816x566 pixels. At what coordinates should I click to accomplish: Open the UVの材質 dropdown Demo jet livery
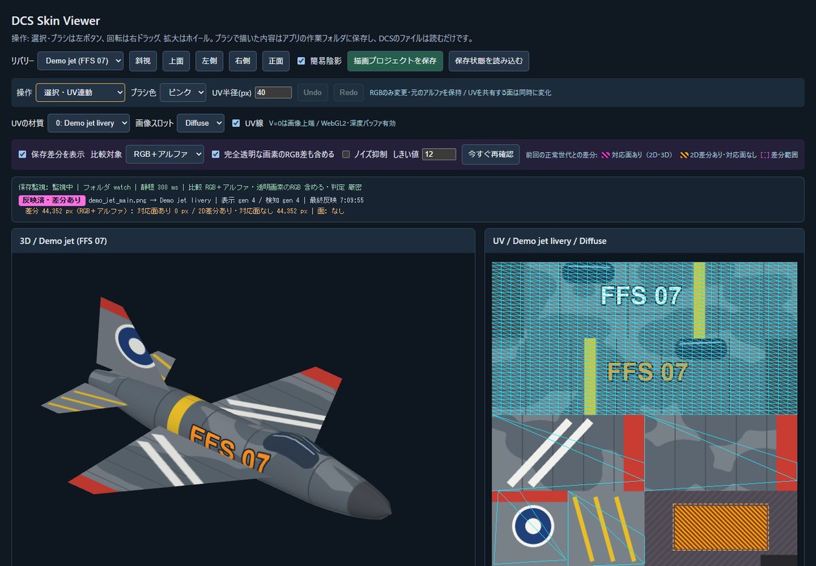pyautogui.click(x=88, y=123)
